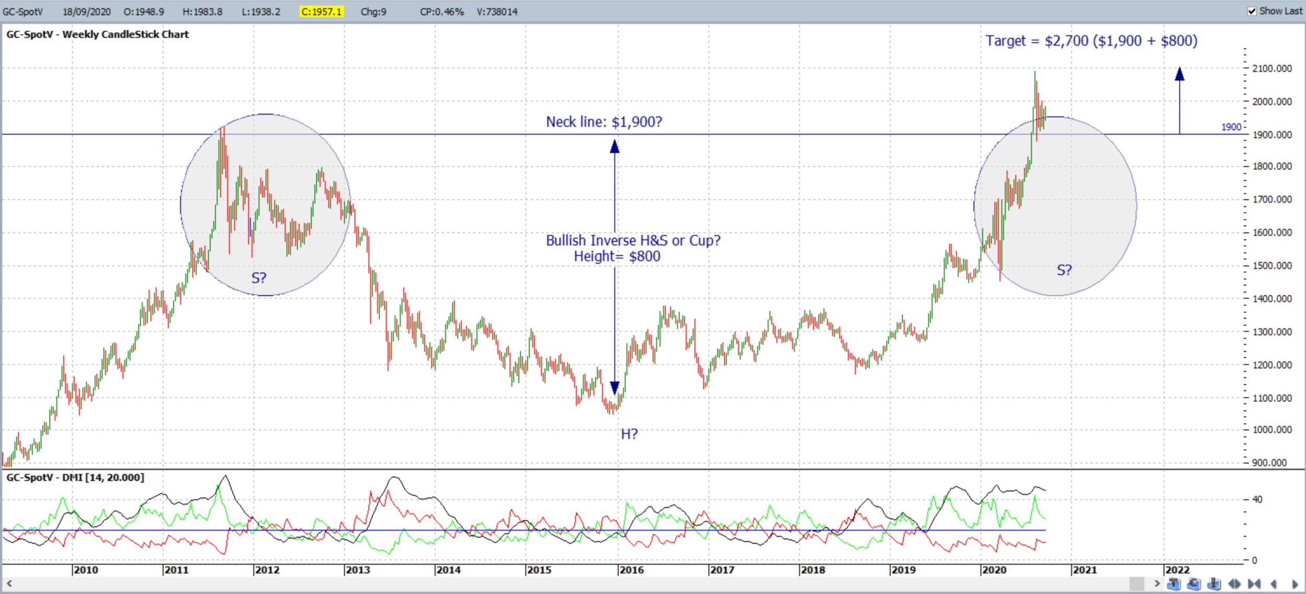Click the blue exclamation-mark folder icon
The image size is (1306, 594).
[x=1214, y=584]
